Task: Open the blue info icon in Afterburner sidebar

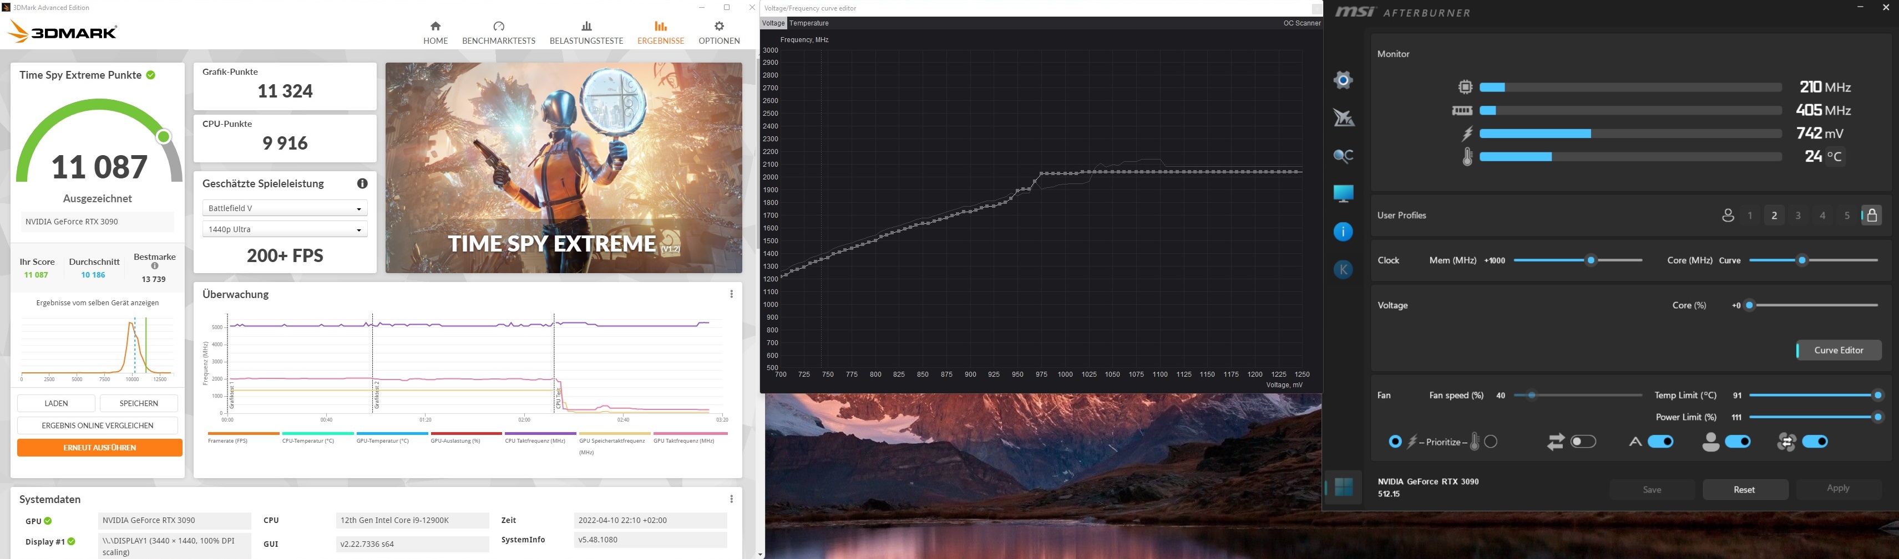Action: click(x=1343, y=232)
